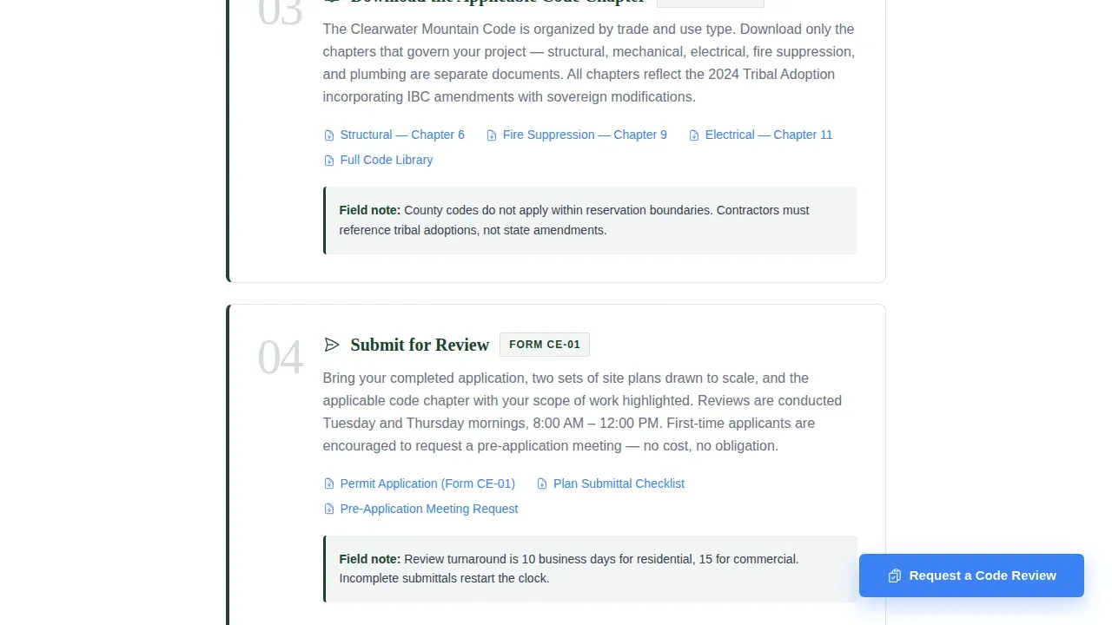Click the step 04 number marker
Image resolution: width=1112 pixels, height=625 pixels.
280,358
